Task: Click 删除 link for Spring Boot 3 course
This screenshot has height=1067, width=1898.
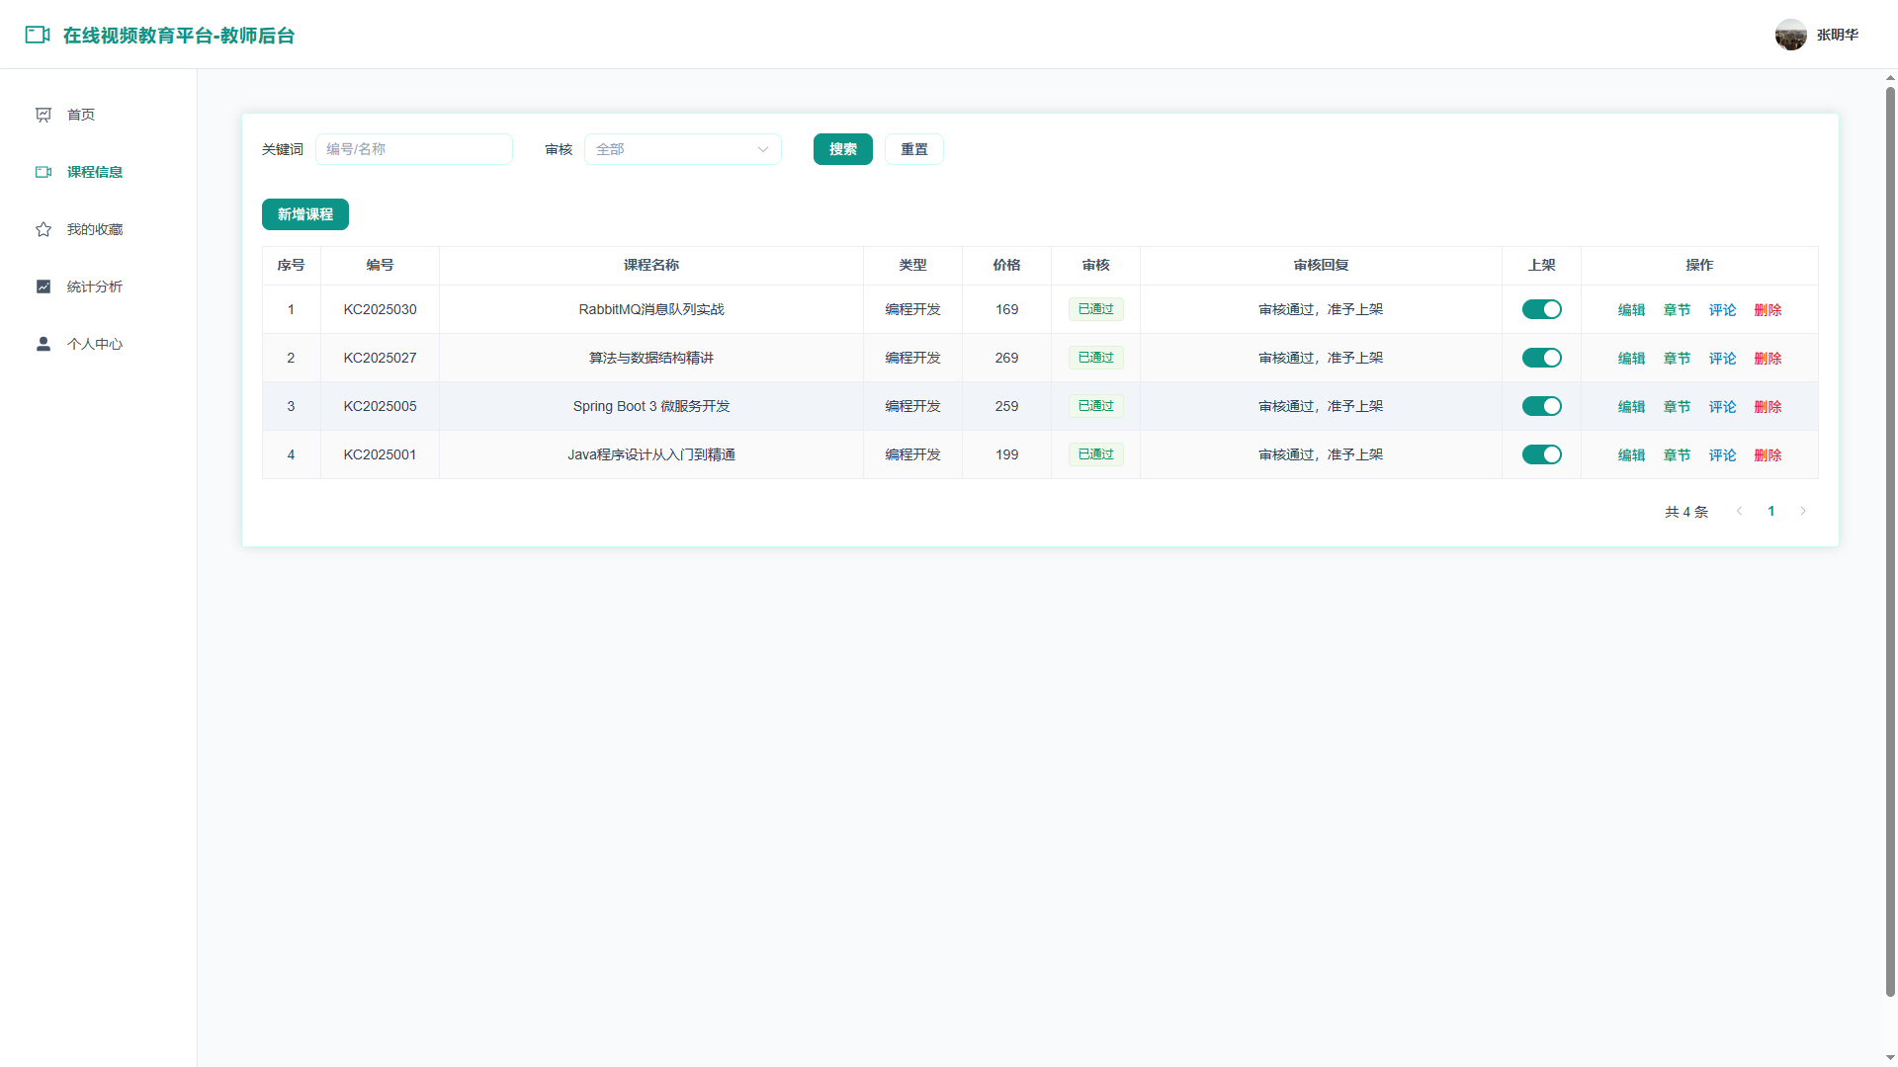Action: [x=1768, y=406]
